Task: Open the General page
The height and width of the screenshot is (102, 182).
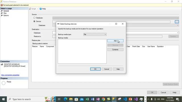Action: pos(6,11)
